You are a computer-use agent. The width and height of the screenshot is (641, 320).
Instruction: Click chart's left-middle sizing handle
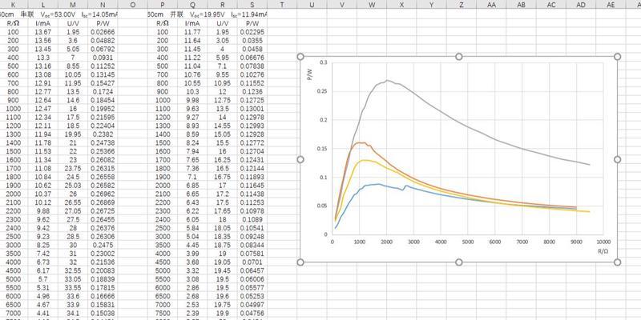point(300,159)
